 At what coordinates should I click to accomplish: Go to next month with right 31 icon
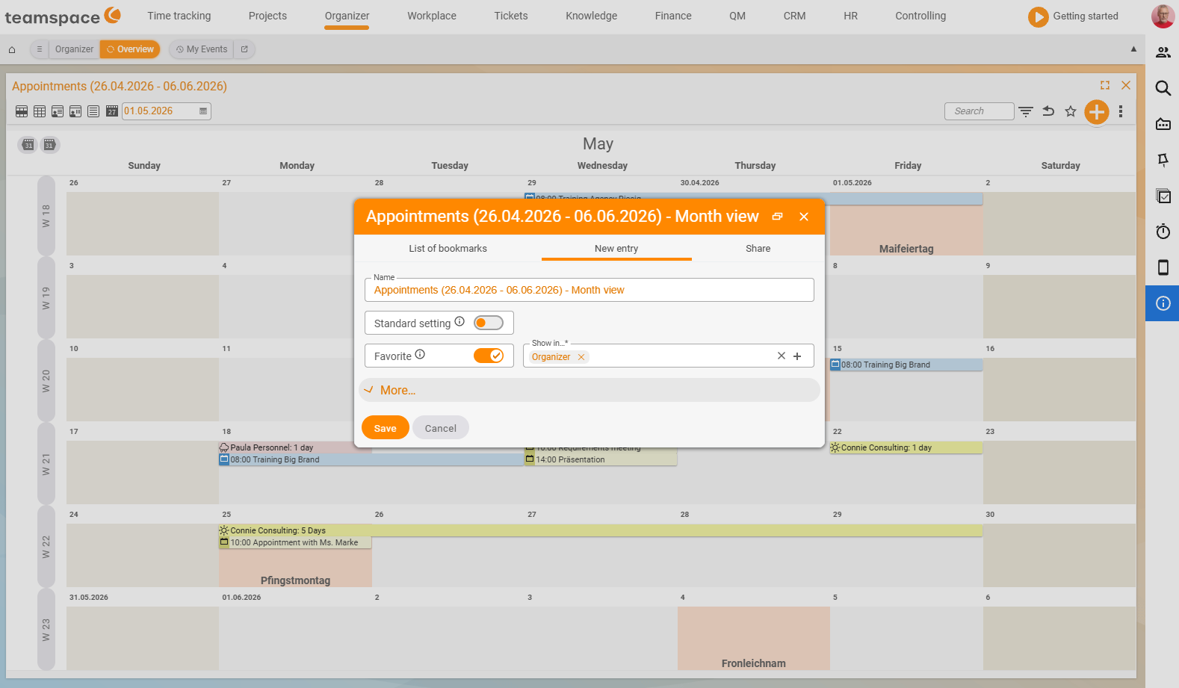[50, 145]
